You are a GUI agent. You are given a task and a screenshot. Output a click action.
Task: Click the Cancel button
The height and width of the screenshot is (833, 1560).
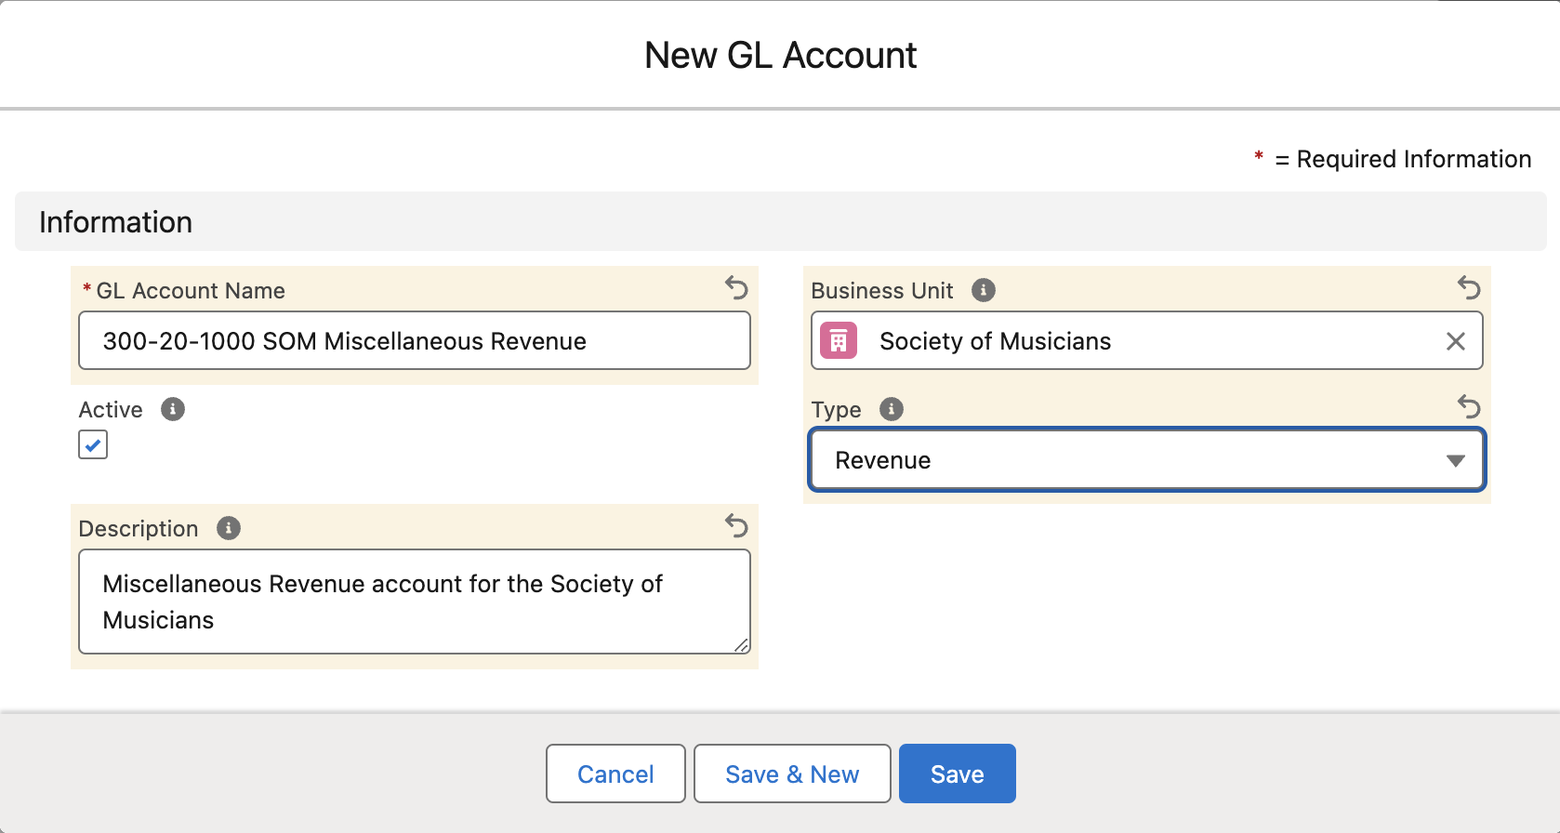coord(615,773)
